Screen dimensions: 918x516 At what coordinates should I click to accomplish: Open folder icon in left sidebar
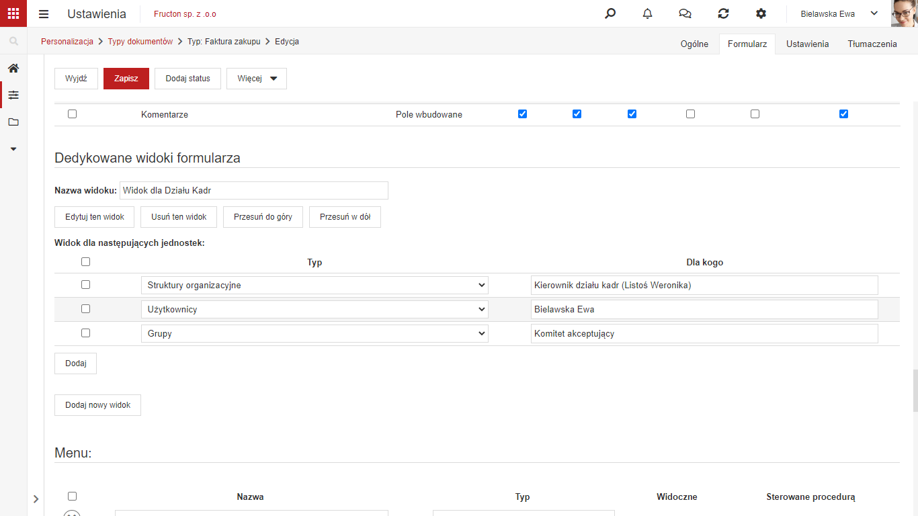[13, 122]
